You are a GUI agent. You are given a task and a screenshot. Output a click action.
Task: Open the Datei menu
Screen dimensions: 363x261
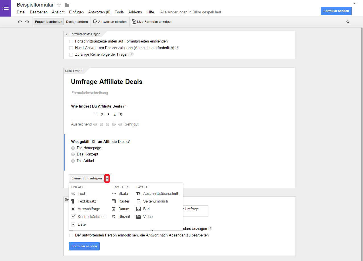click(x=21, y=12)
